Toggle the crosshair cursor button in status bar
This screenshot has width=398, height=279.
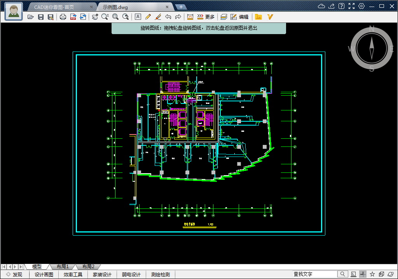click(363, 274)
